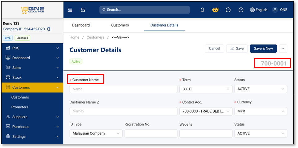Open the Customers submenu item
The image size is (298, 148).
pos(20,97)
